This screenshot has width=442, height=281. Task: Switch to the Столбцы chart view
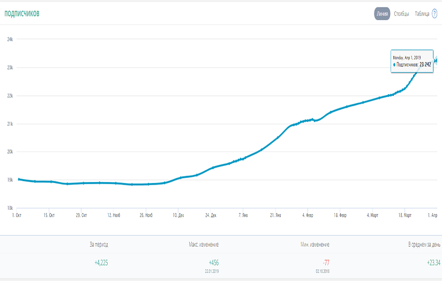click(402, 14)
